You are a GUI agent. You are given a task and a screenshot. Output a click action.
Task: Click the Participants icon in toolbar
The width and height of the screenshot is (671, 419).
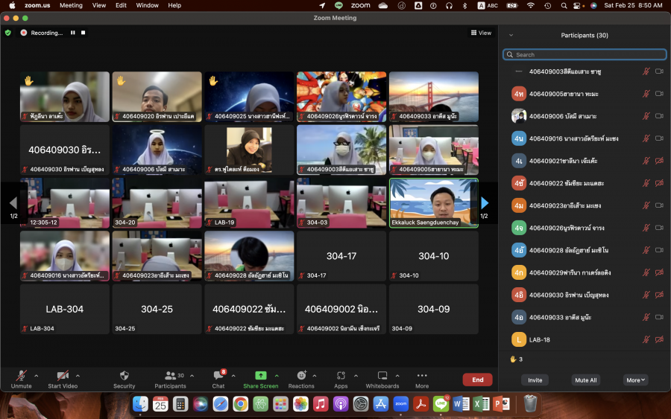(x=171, y=376)
